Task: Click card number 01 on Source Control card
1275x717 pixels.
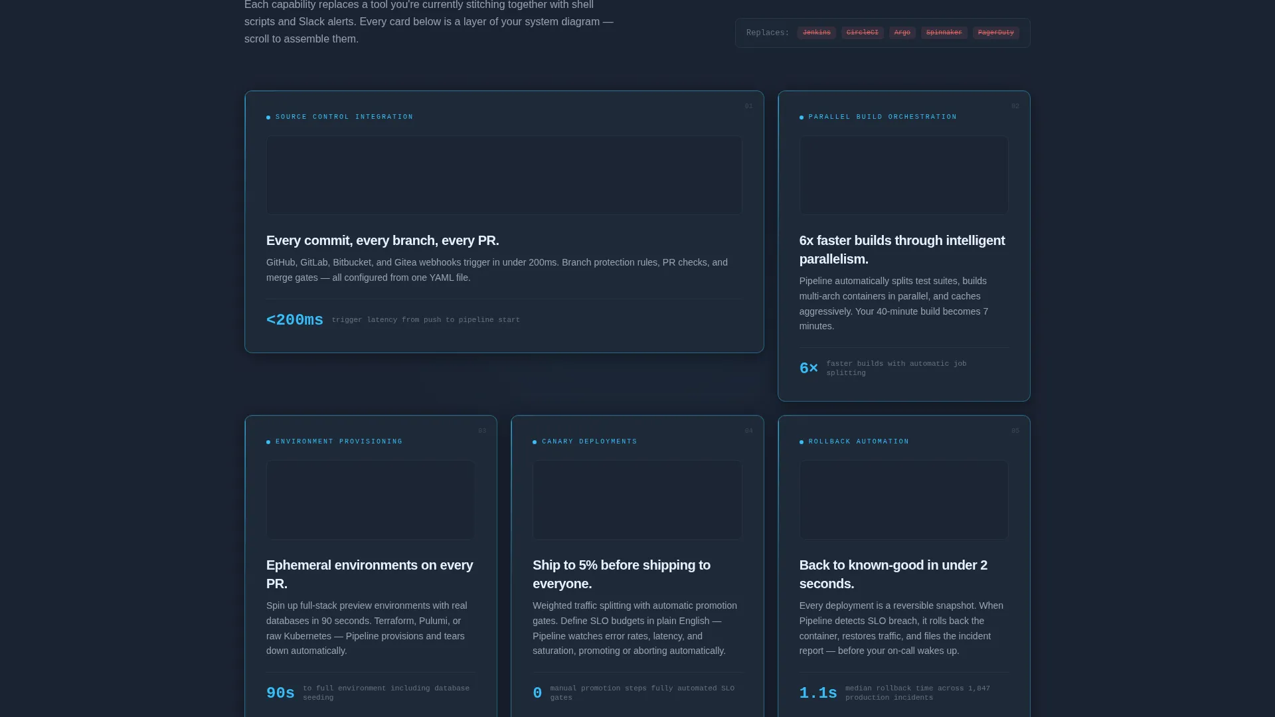Action: [748, 106]
